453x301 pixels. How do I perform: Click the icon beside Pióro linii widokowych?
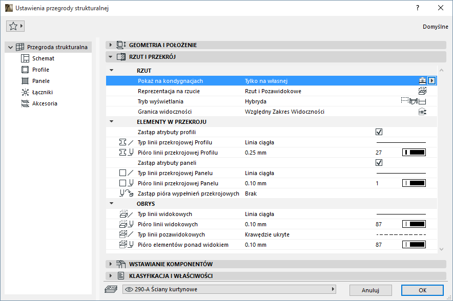[126, 224]
